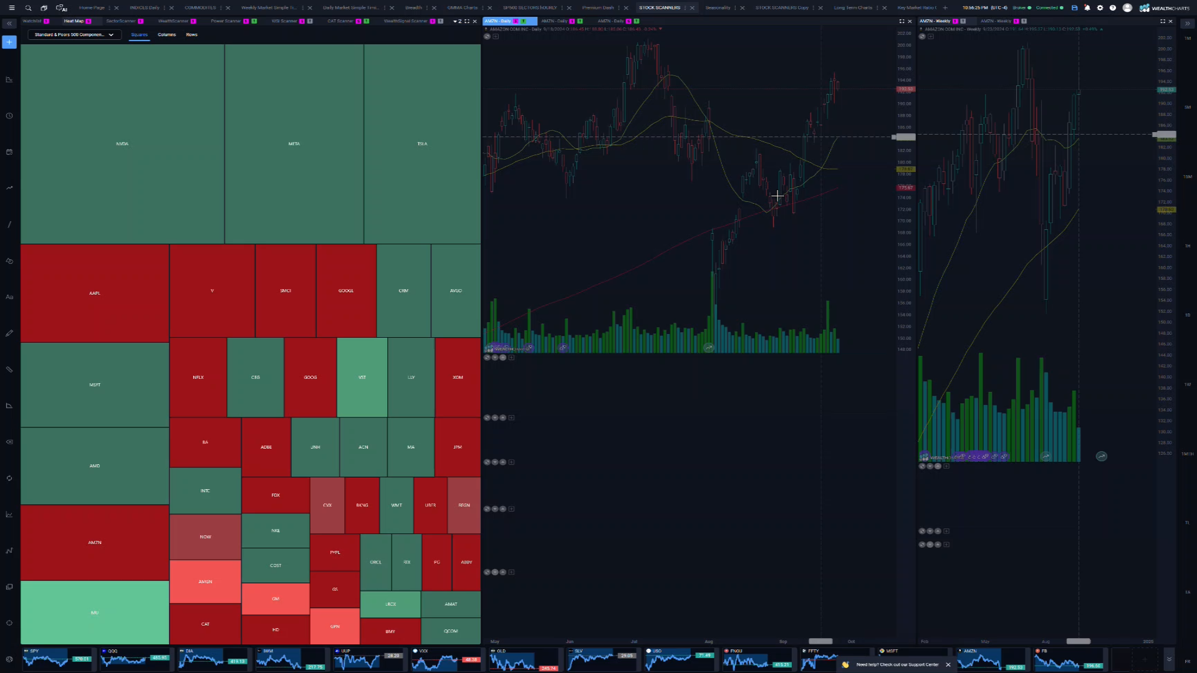Image resolution: width=1197 pixels, height=673 pixels.
Task: Click the save layout disk icon
Action: pyautogui.click(x=1074, y=8)
